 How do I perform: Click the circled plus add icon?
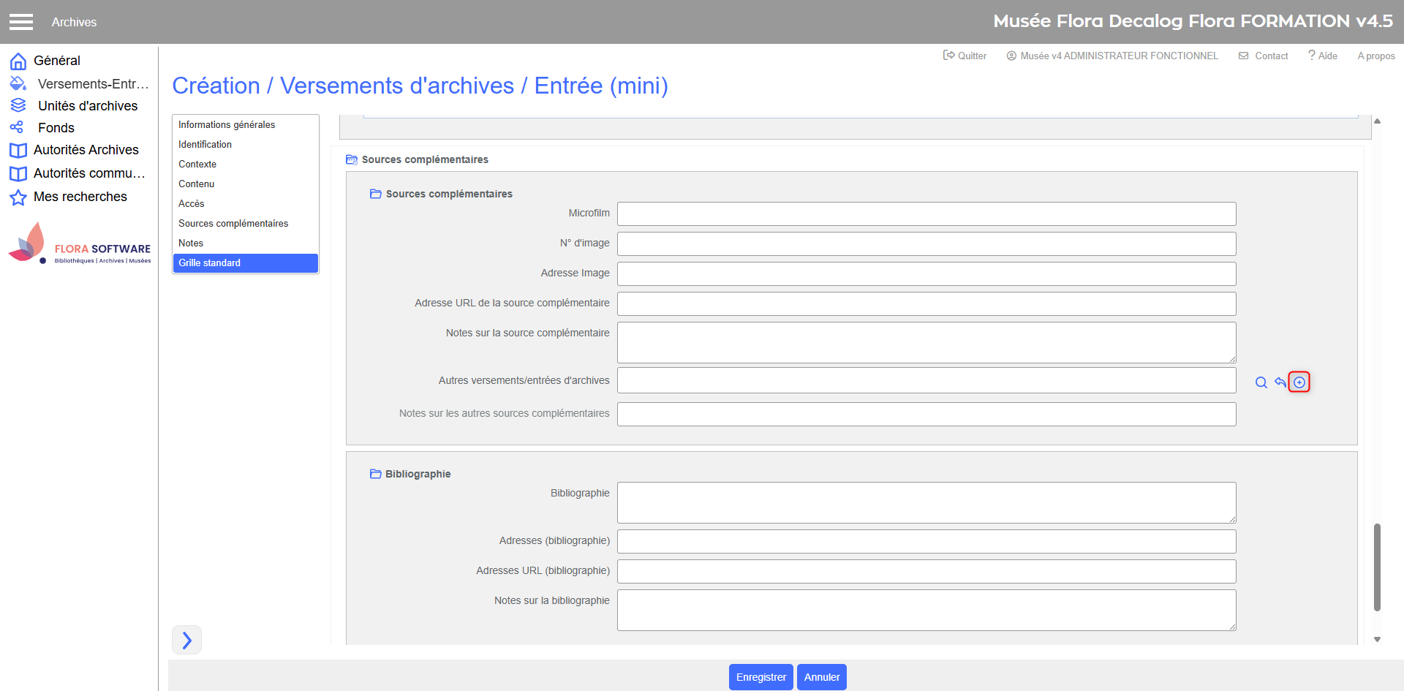point(1299,382)
